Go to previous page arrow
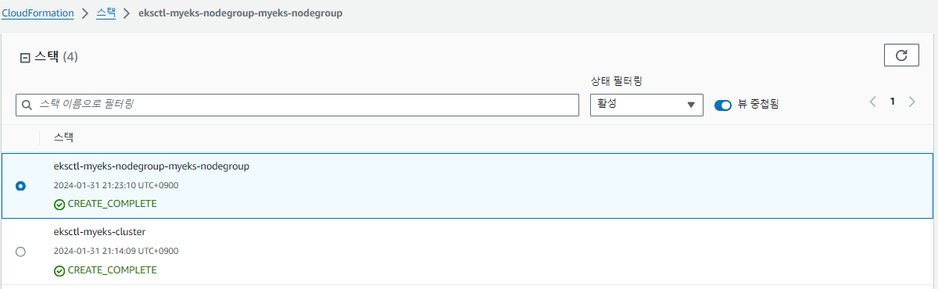The image size is (938, 289). tap(873, 102)
